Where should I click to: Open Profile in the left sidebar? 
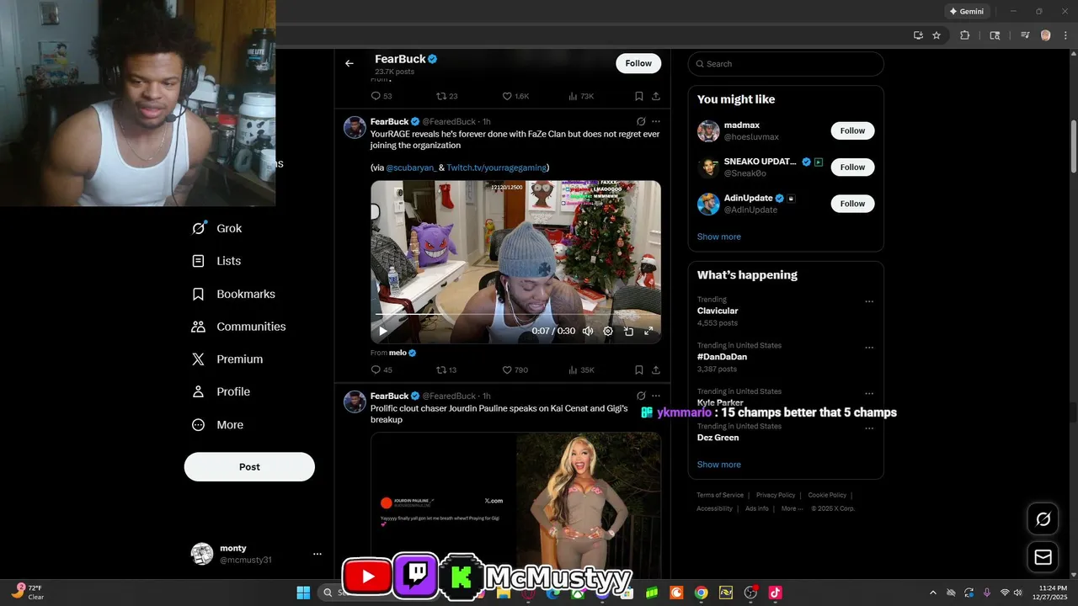[221, 391]
